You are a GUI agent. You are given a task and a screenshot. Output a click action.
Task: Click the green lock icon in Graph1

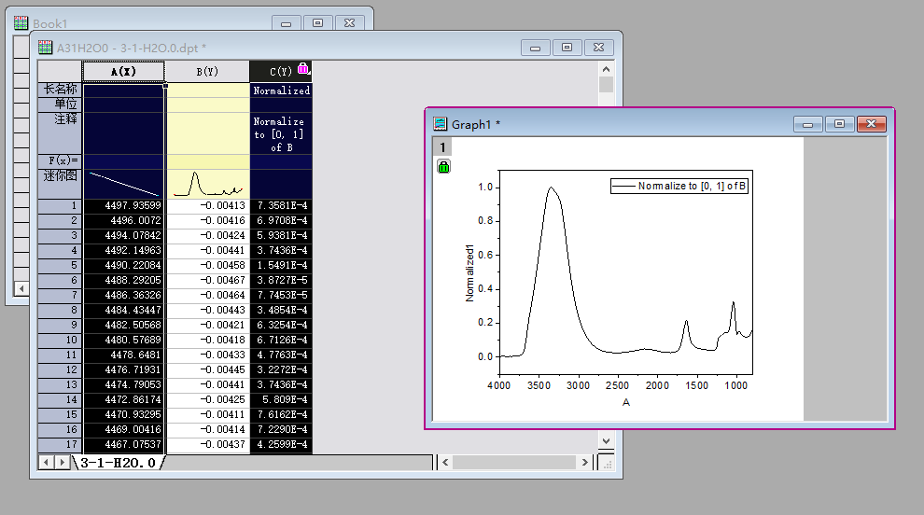pyautogui.click(x=443, y=166)
